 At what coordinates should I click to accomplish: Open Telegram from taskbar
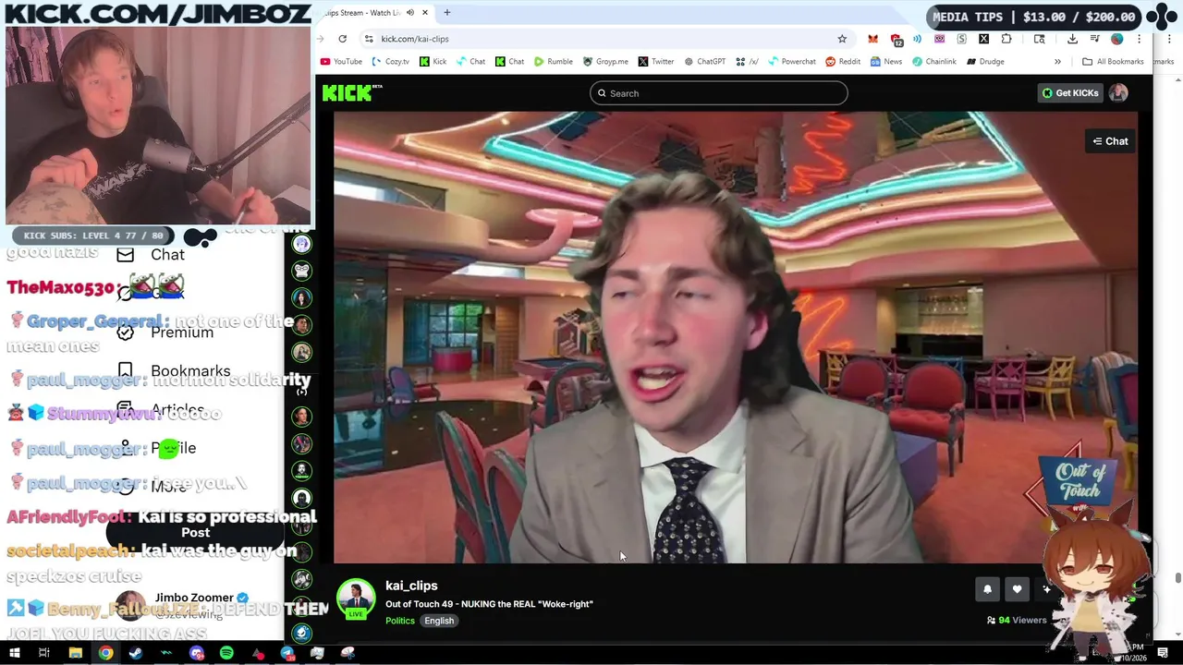[x=287, y=653]
